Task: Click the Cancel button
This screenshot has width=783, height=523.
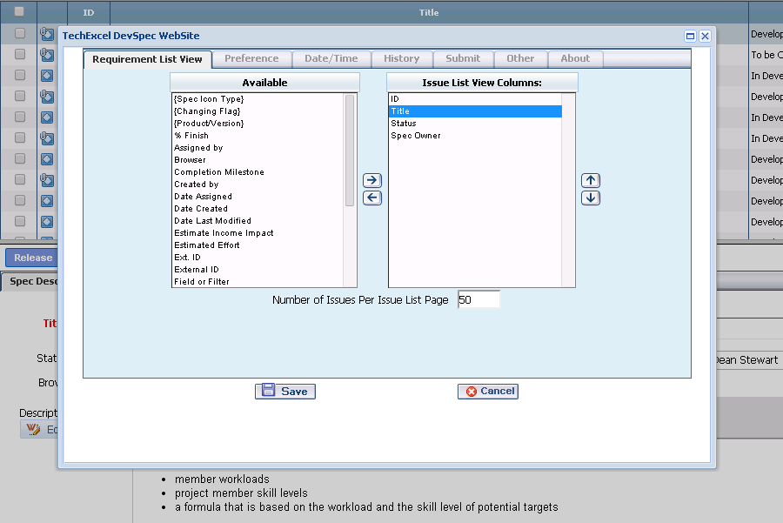Action: (488, 392)
